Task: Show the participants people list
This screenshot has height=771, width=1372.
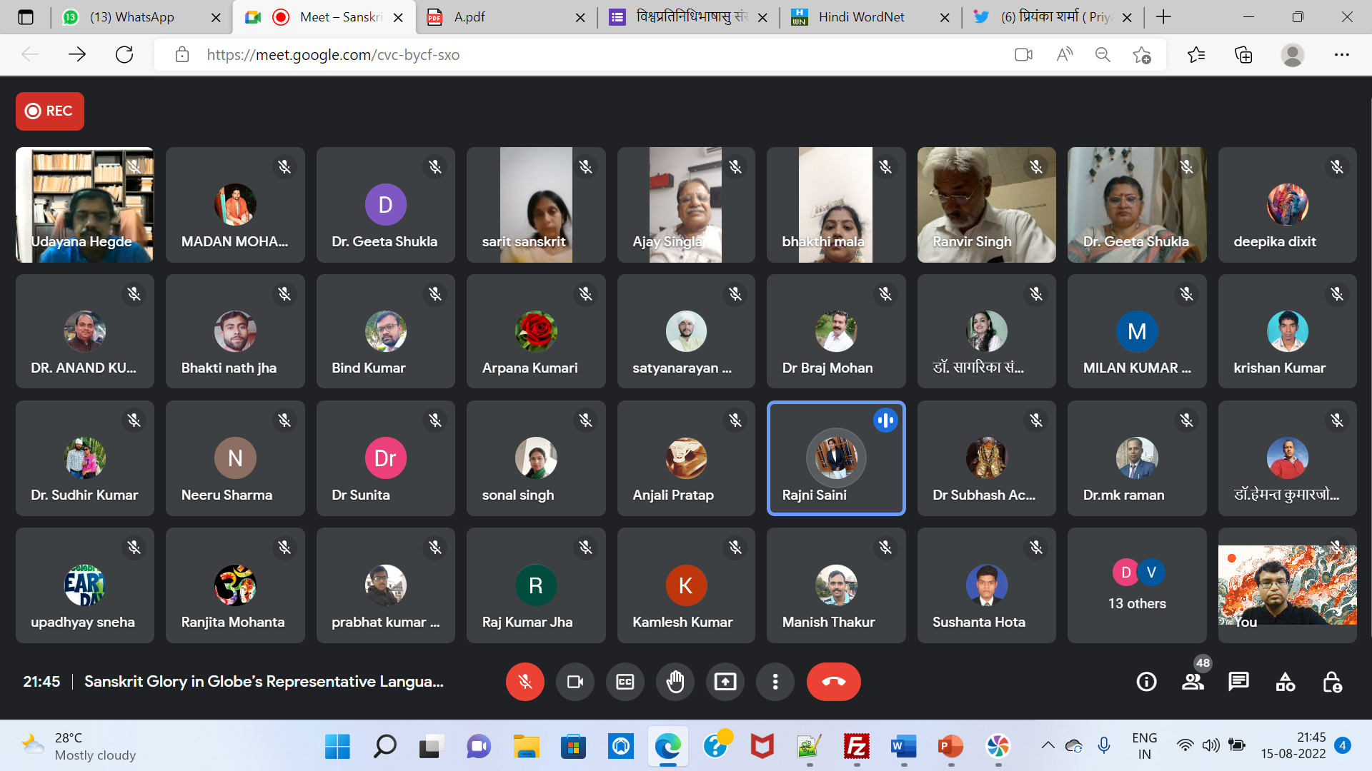Action: [1192, 682]
